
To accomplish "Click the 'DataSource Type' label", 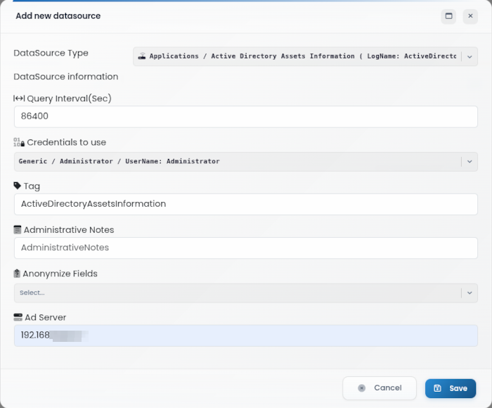I will click(51, 53).
